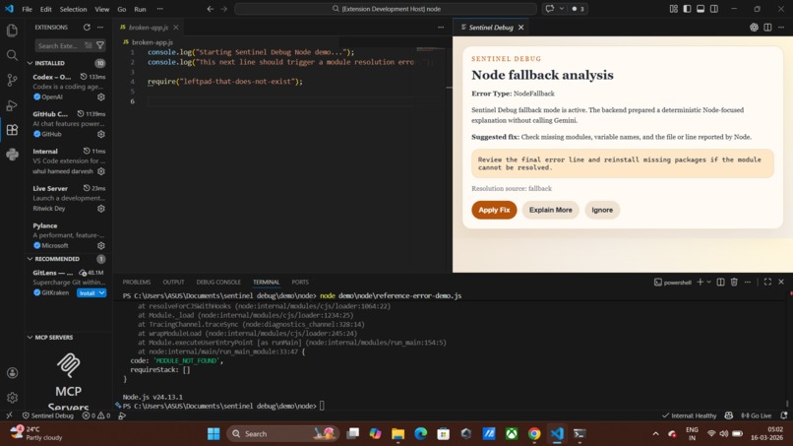Kill terminal with the trash icon
The height and width of the screenshot is (446, 793).
click(734, 282)
